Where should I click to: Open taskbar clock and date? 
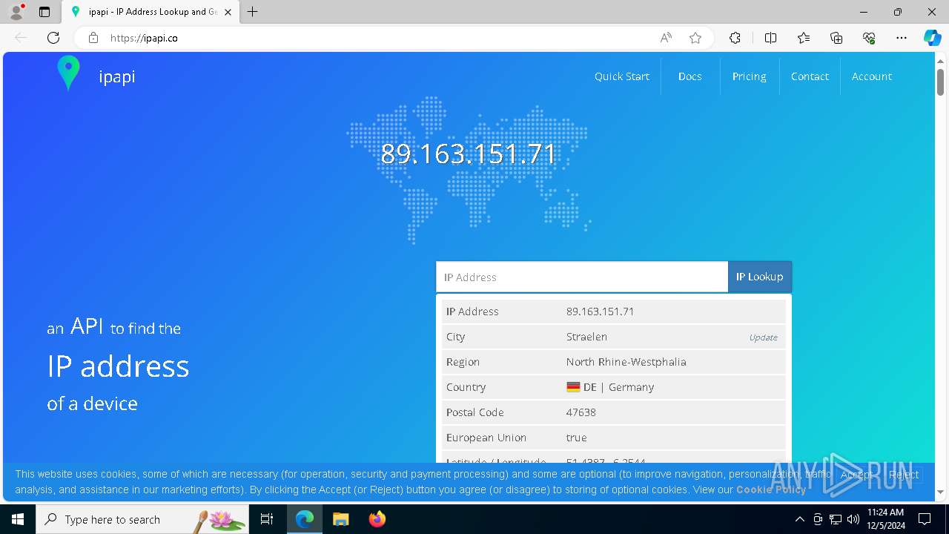(885, 519)
